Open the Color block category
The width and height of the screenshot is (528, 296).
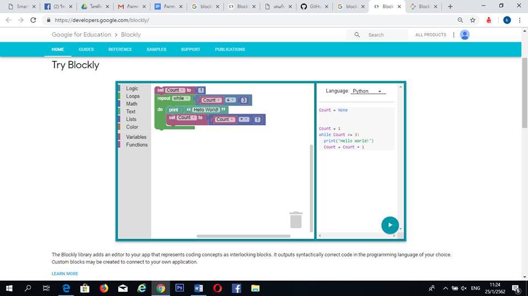coord(132,127)
